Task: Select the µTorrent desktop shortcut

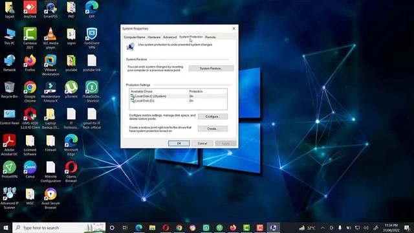Action: [71, 89]
